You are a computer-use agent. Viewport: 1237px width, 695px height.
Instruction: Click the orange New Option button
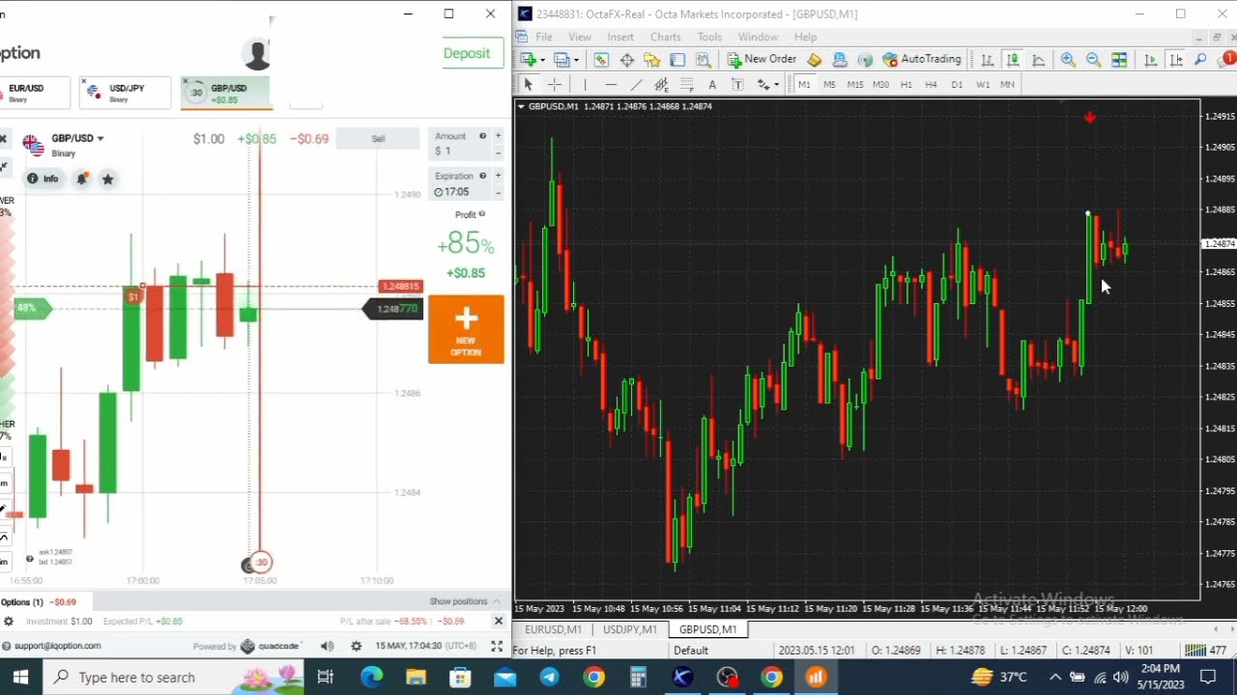click(466, 329)
